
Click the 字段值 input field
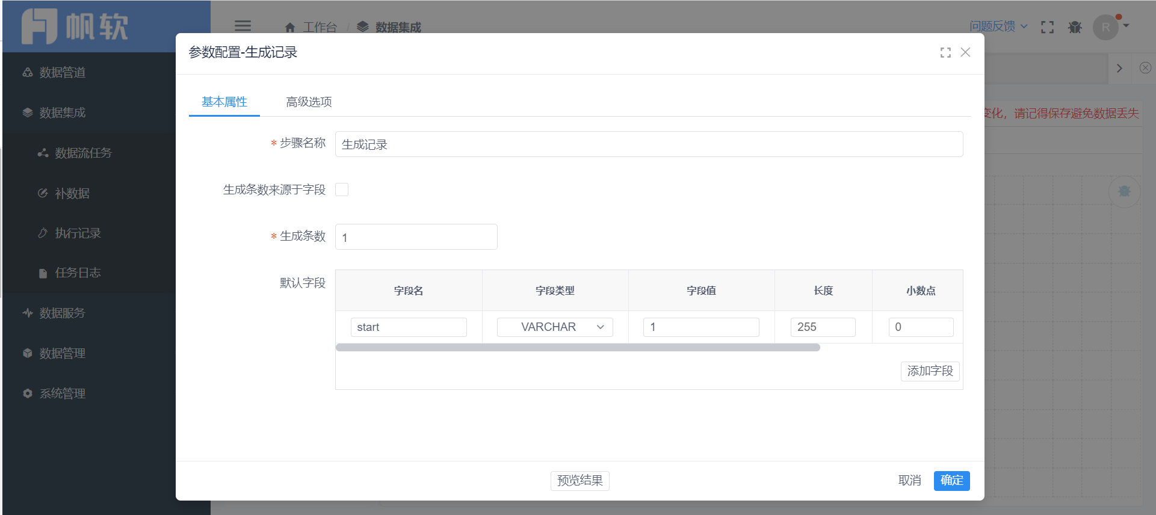(x=701, y=327)
